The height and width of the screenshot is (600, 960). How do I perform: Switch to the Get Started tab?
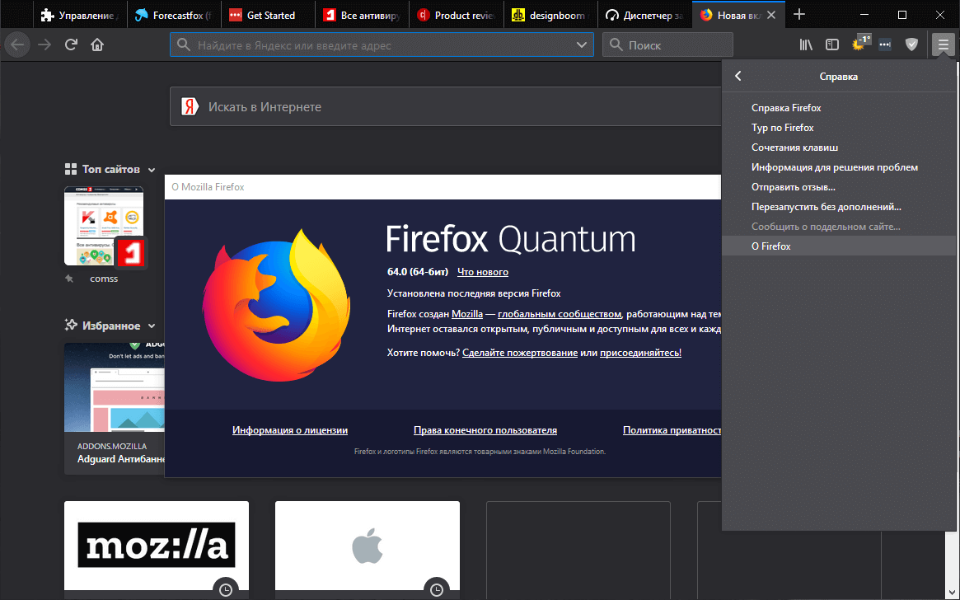[268, 14]
